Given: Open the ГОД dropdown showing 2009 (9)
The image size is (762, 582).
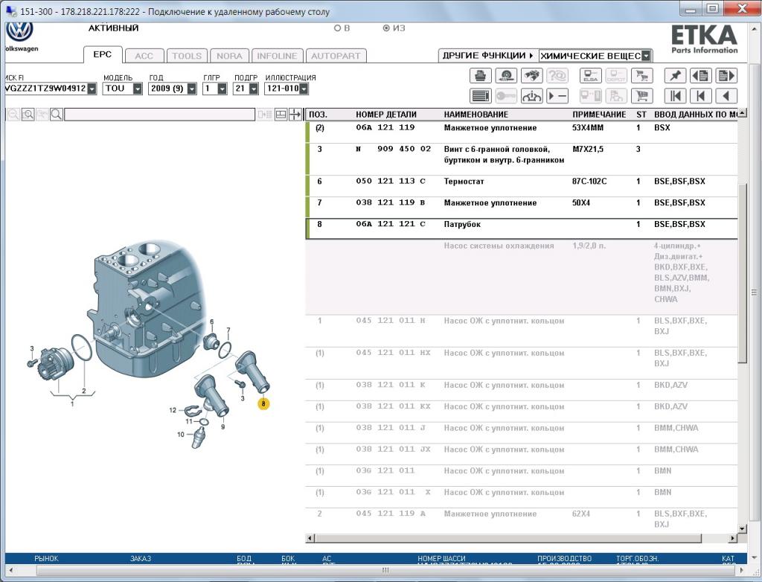Looking at the screenshot, I should [x=192, y=89].
